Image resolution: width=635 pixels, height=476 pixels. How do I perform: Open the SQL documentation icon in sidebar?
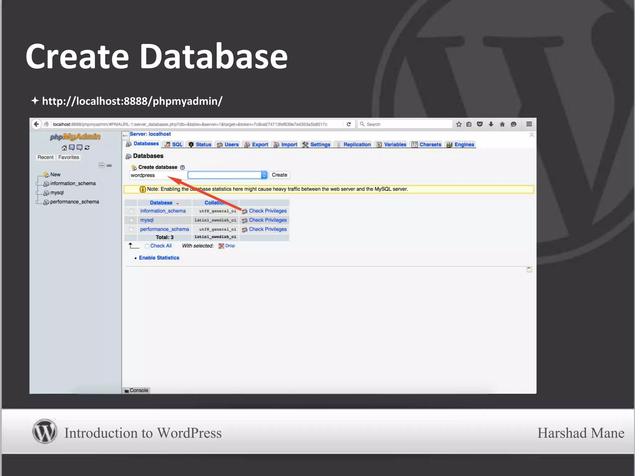79,148
